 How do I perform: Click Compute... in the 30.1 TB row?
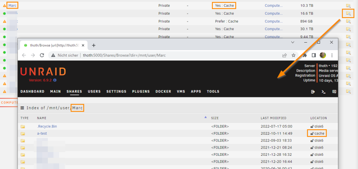[x=274, y=29]
